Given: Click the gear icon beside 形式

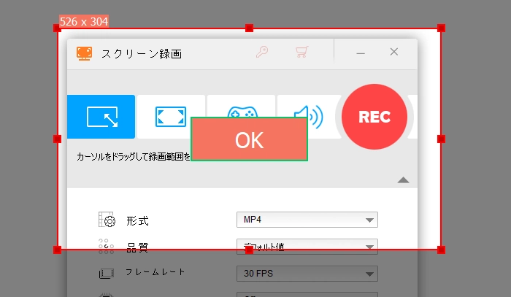Looking at the screenshot, I should point(107,220).
